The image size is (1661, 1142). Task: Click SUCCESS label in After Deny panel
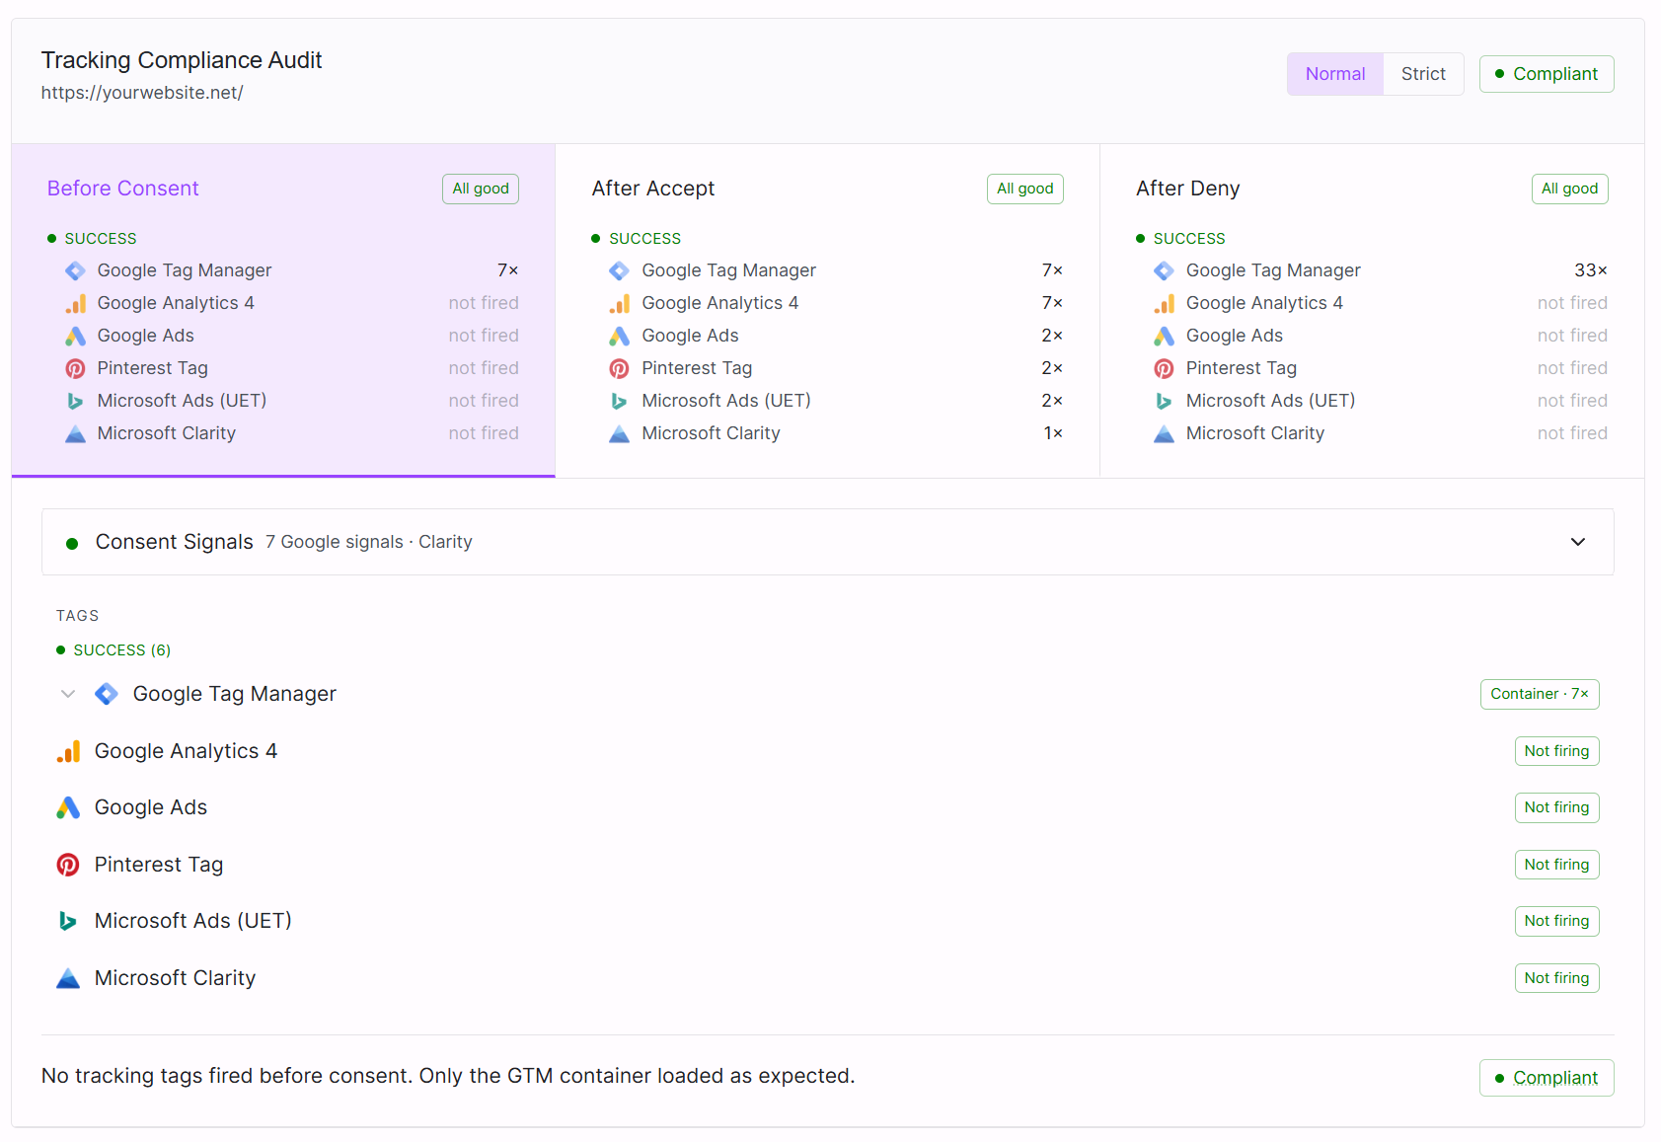tap(1189, 239)
